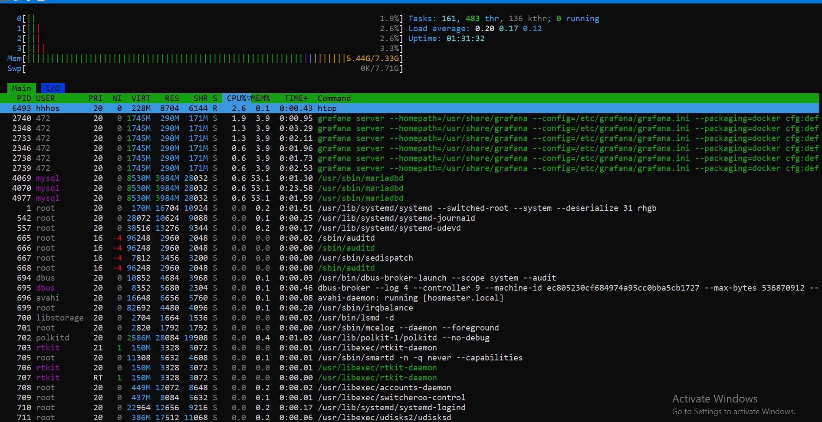Click the Command column header
The width and height of the screenshot is (822, 422).
click(334, 98)
